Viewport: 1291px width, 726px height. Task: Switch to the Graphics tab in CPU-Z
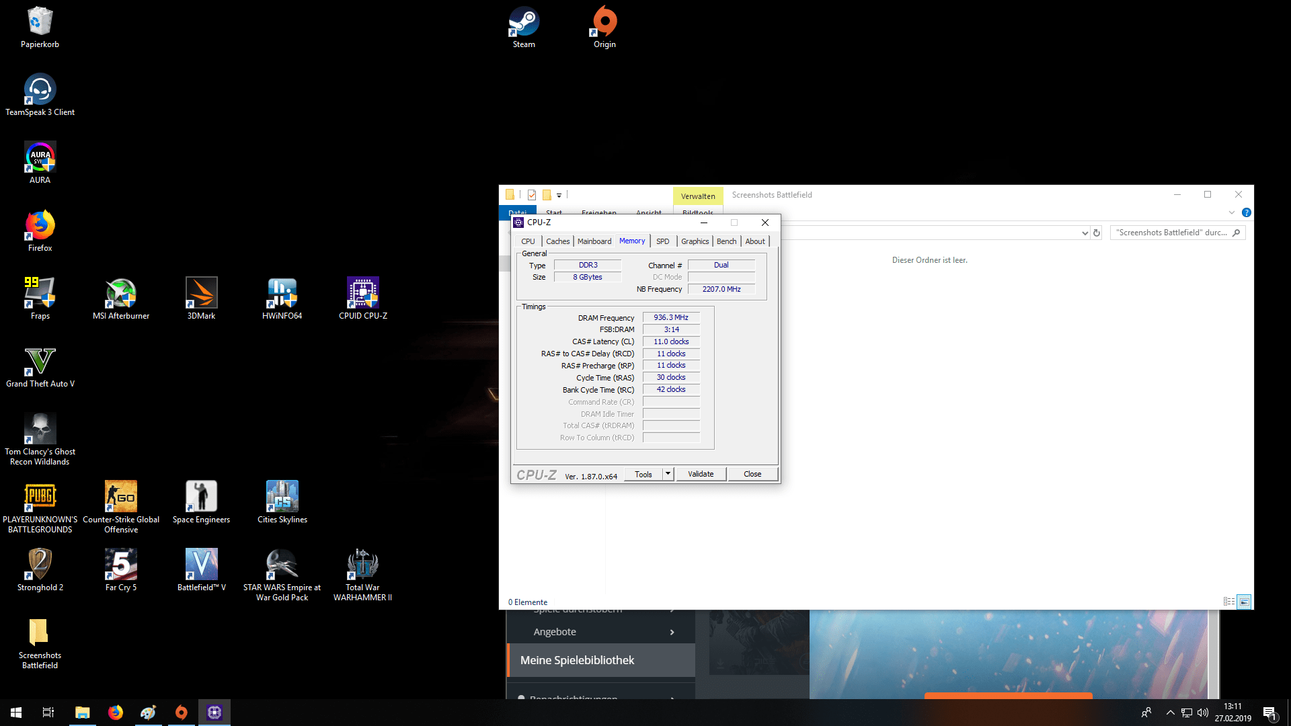695,241
